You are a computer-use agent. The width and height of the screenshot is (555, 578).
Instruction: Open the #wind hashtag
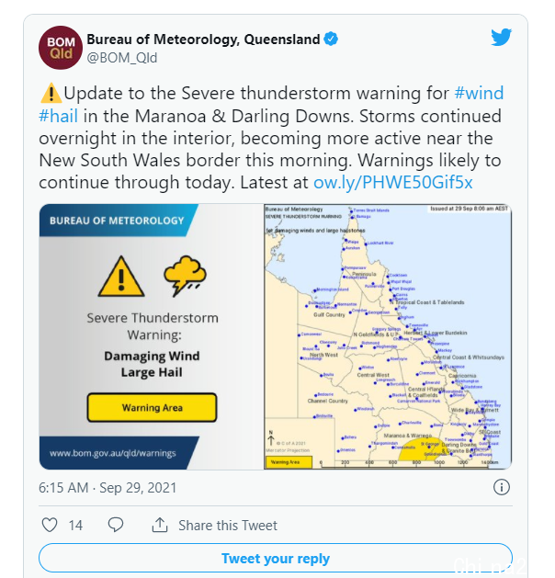479,93
